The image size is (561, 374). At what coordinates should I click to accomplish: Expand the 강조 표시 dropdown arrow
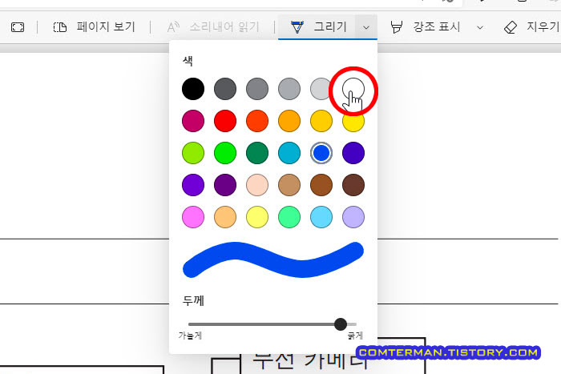(x=480, y=27)
